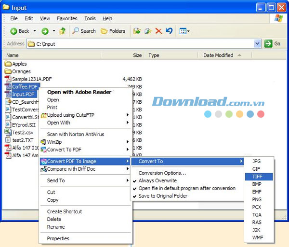The image size is (289, 247).
Task: Click the Back navigation arrow icon
Action: coord(13,31)
